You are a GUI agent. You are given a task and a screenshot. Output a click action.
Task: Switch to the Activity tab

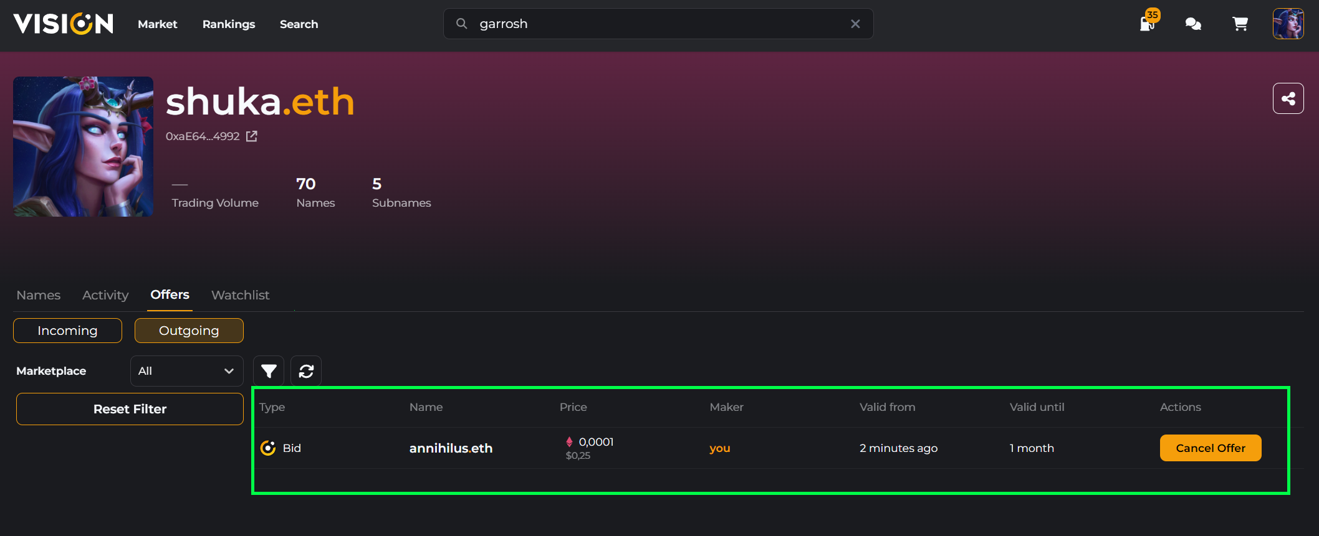(x=105, y=295)
